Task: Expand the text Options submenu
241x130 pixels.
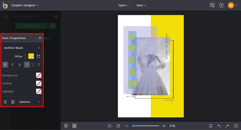Action: coord(29,102)
